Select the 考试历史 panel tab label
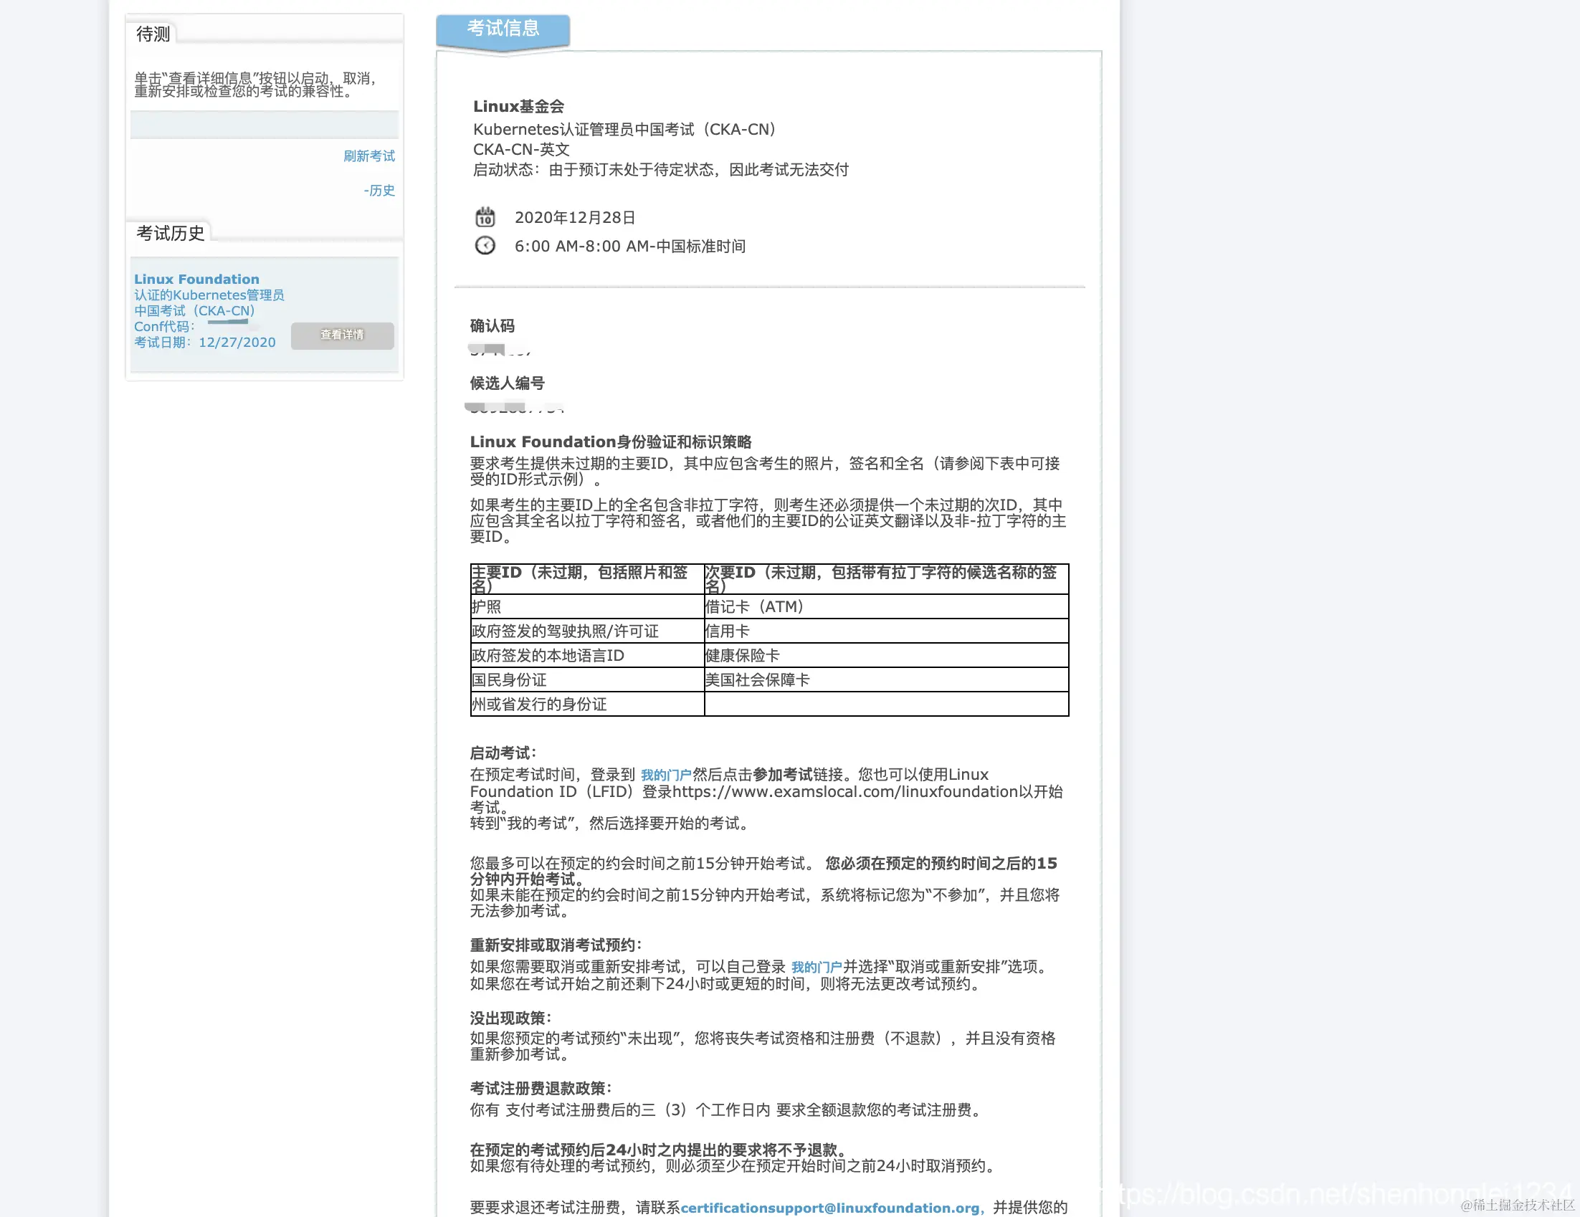1580x1217 pixels. point(169,232)
